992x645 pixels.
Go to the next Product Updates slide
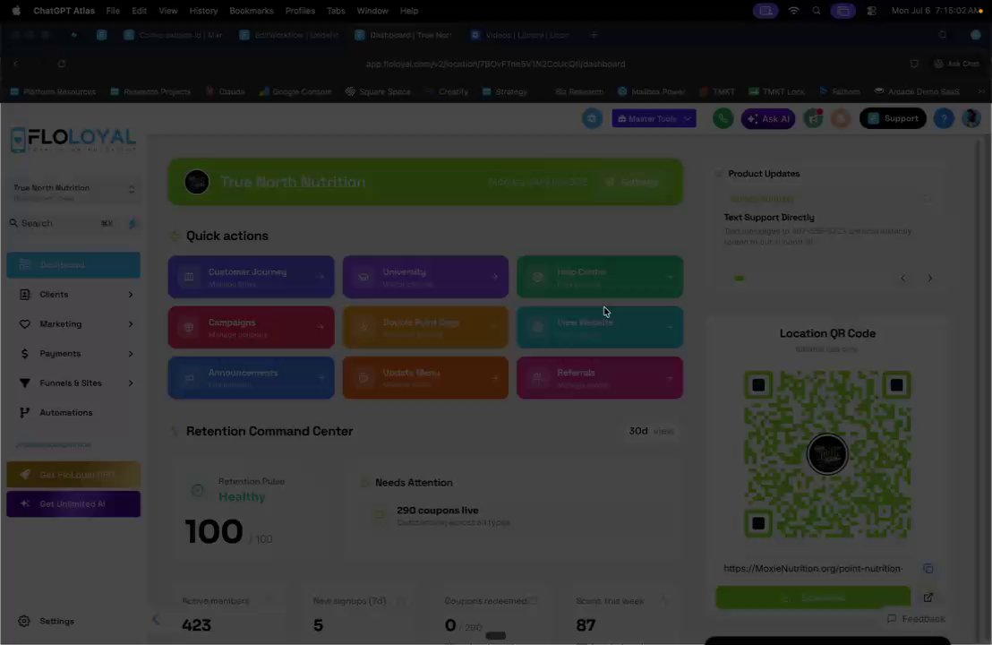click(x=930, y=278)
